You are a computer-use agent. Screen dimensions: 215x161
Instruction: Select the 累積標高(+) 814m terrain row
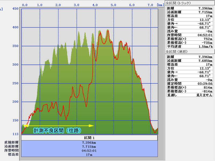click(x=189, y=87)
